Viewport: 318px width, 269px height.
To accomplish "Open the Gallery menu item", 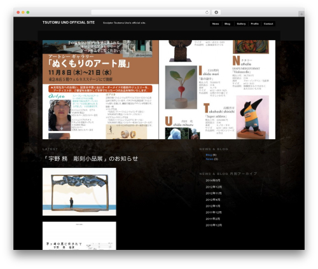I will coord(241,24).
